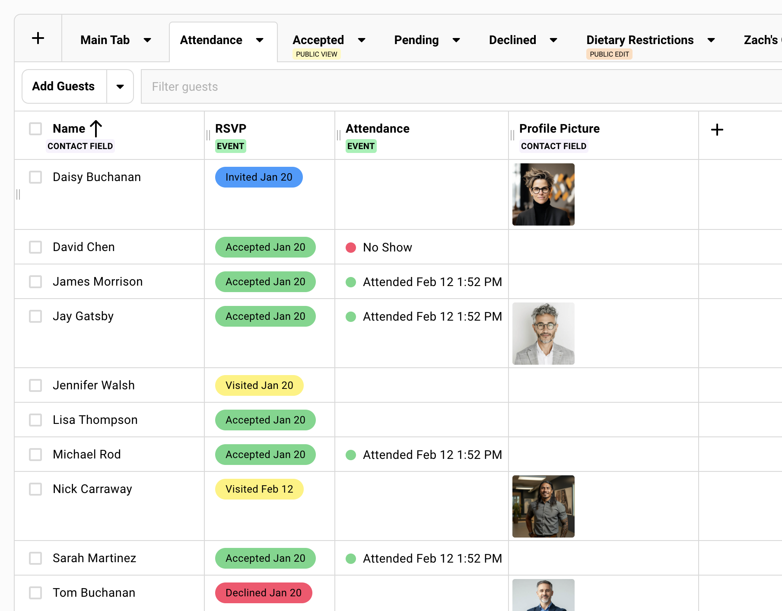Image resolution: width=782 pixels, height=611 pixels.
Task: Switch to the Main Tab
Action: [x=105, y=40]
